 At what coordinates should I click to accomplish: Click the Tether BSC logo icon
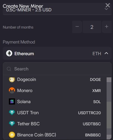click(x=12, y=124)
